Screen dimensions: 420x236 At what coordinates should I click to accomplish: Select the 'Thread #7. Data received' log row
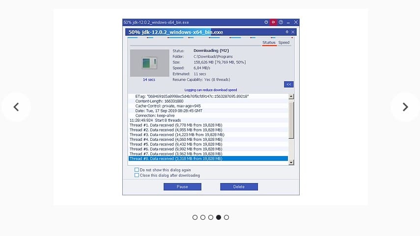208,154
